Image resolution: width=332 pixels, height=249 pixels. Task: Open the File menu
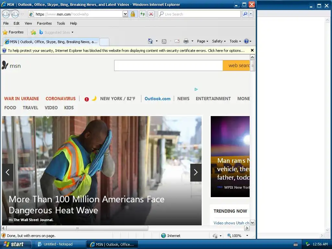click(6, 23)
